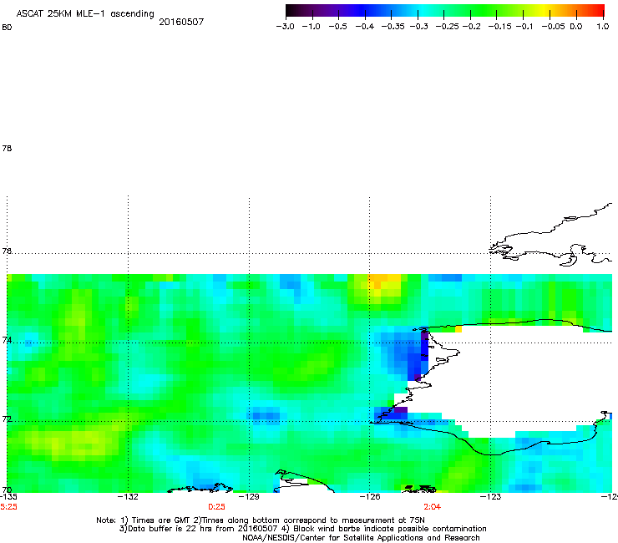Select the red 5:25 time label
Image resolution: width=618 pixels, height=543 pixels.
8,507
